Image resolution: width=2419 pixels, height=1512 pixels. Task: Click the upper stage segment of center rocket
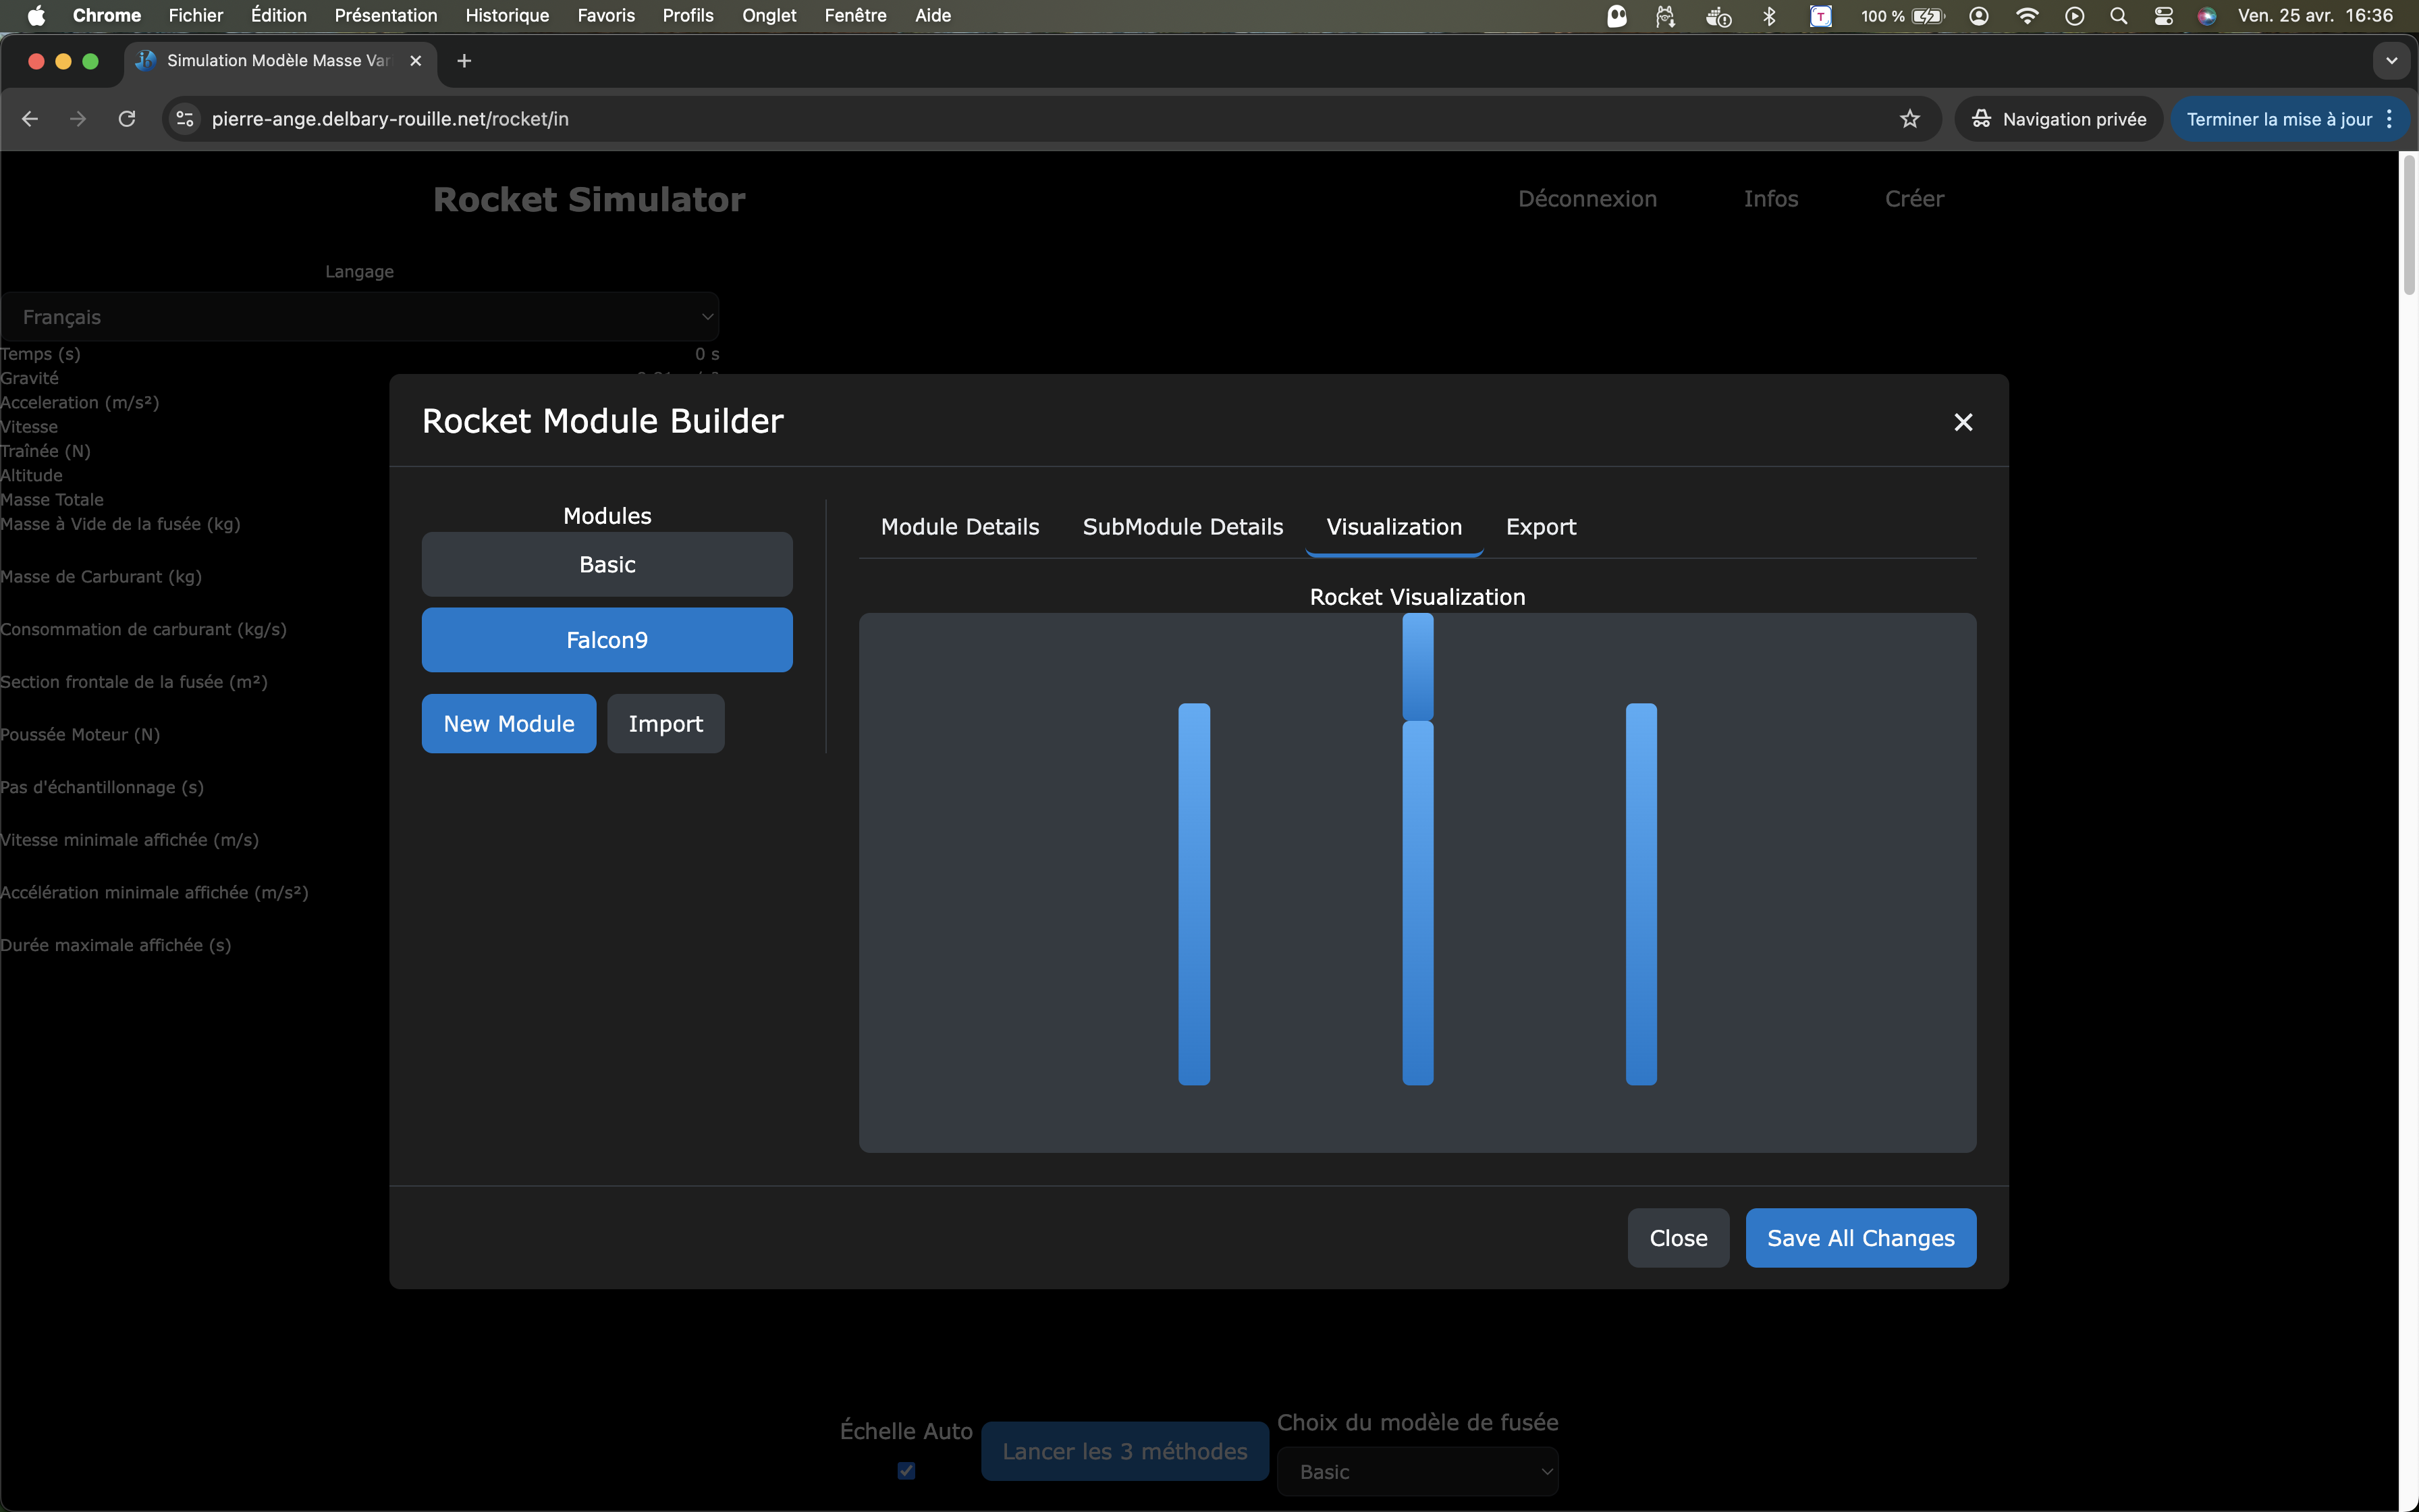(x=1417, y=666)
